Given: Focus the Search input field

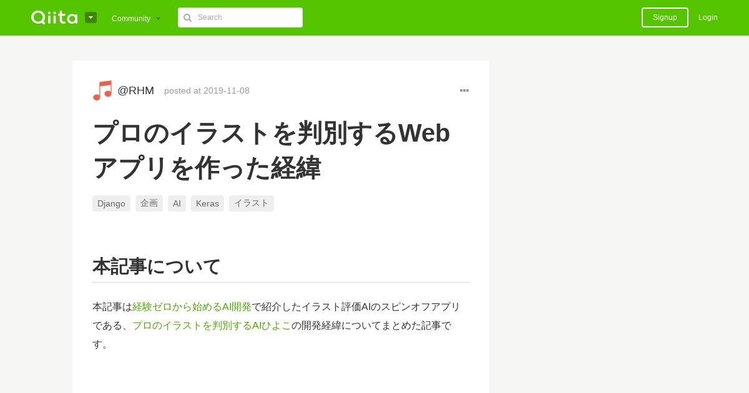Looking at the screenshot, I should [x=240, y=17].
